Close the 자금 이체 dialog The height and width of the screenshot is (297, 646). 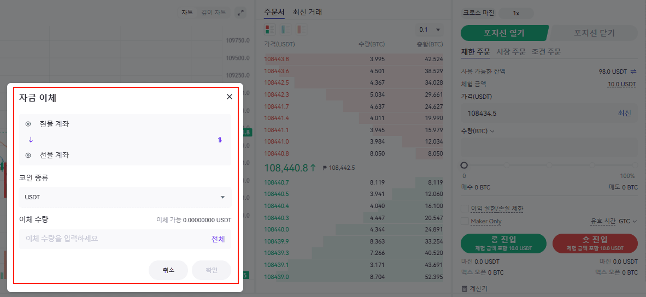(230, 97)
